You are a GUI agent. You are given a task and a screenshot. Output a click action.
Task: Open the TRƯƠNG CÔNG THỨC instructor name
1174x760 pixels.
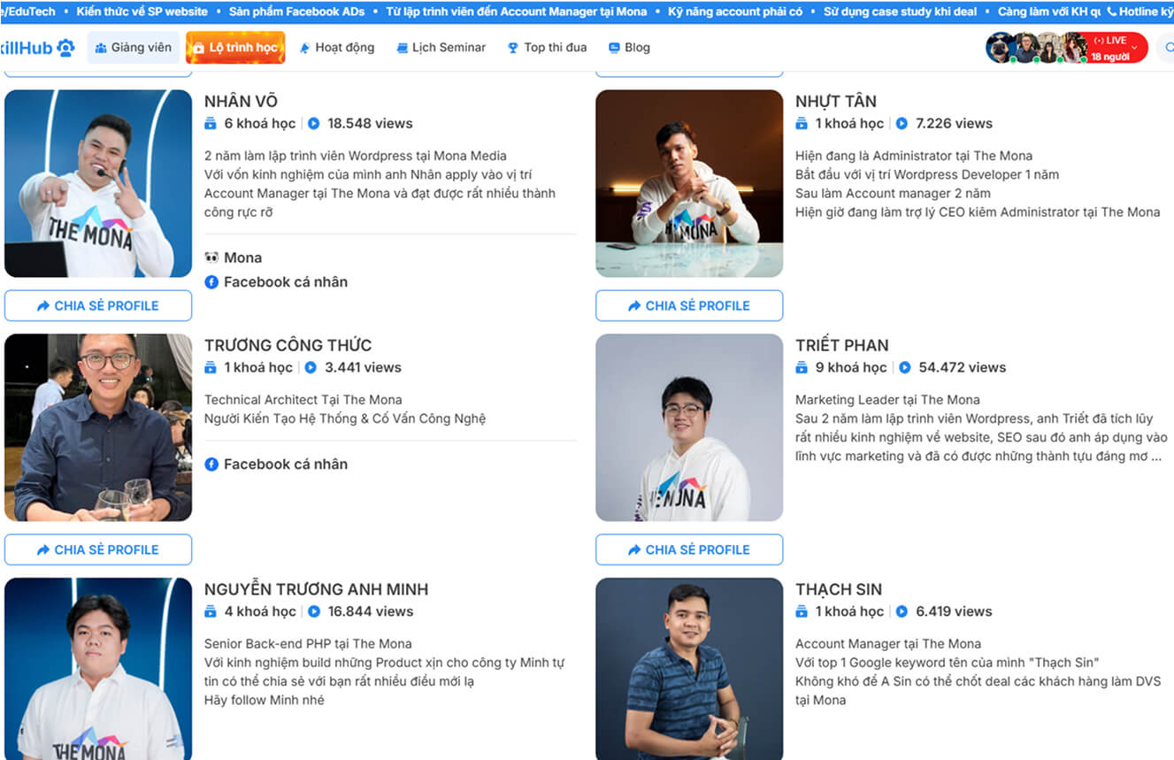pyautogui.click(x=288, y=346)
